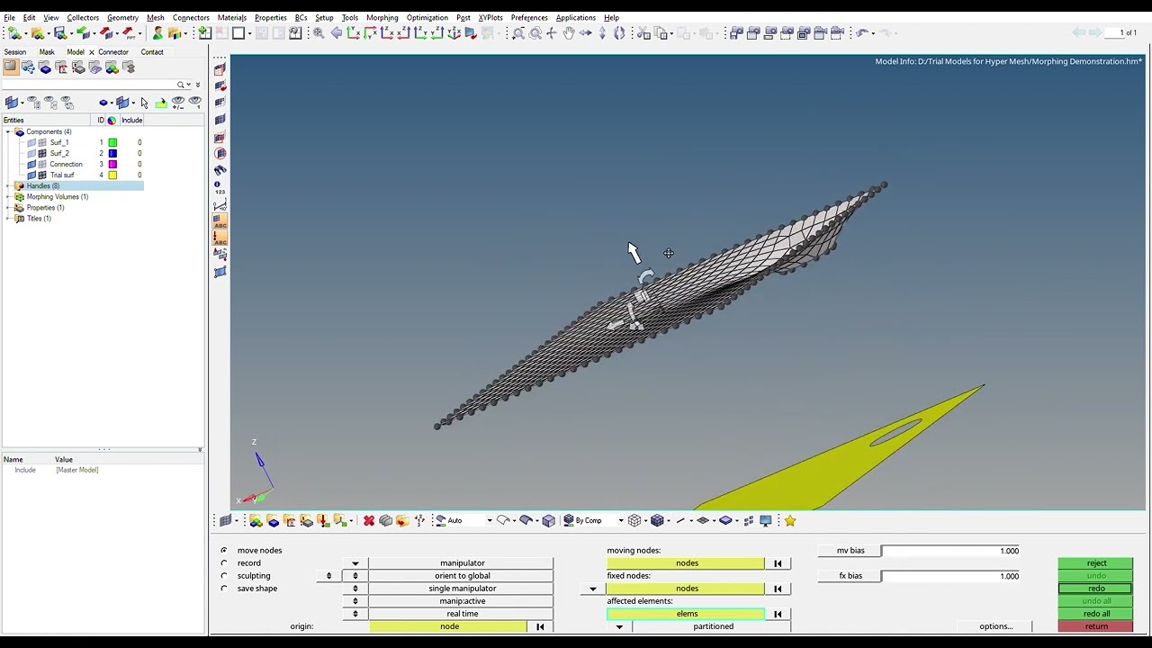Open the orient to global toggle dropdown
The width and height of the screenshot is (1152, 648).
point(355,576)
